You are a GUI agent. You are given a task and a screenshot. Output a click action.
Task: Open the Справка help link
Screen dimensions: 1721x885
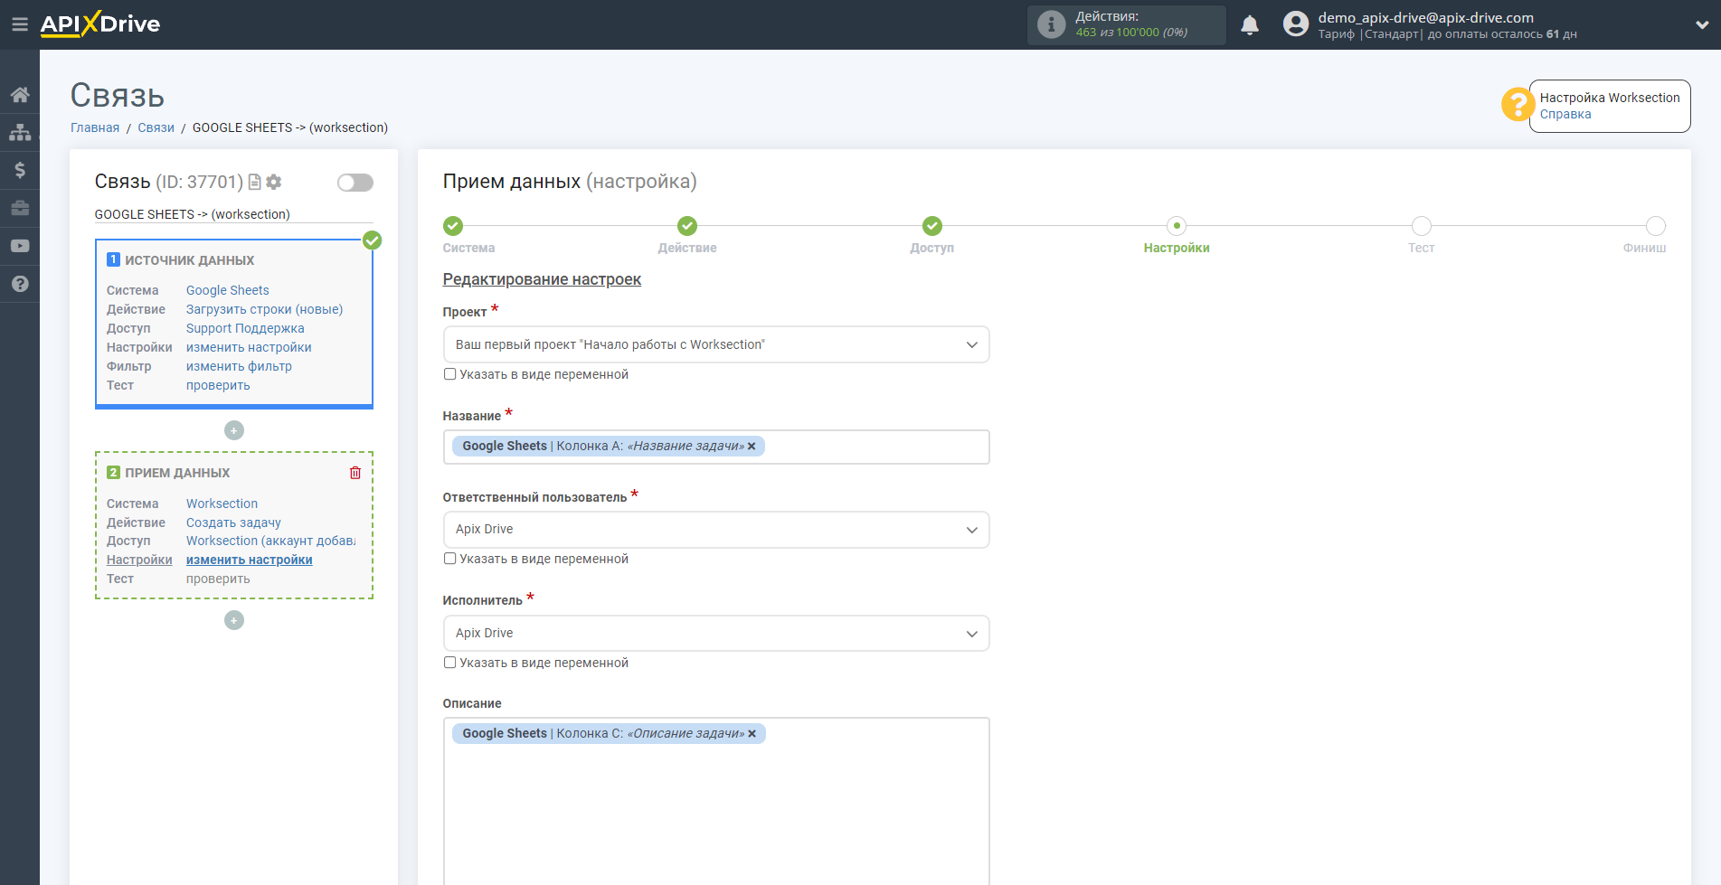point(1565,115)
